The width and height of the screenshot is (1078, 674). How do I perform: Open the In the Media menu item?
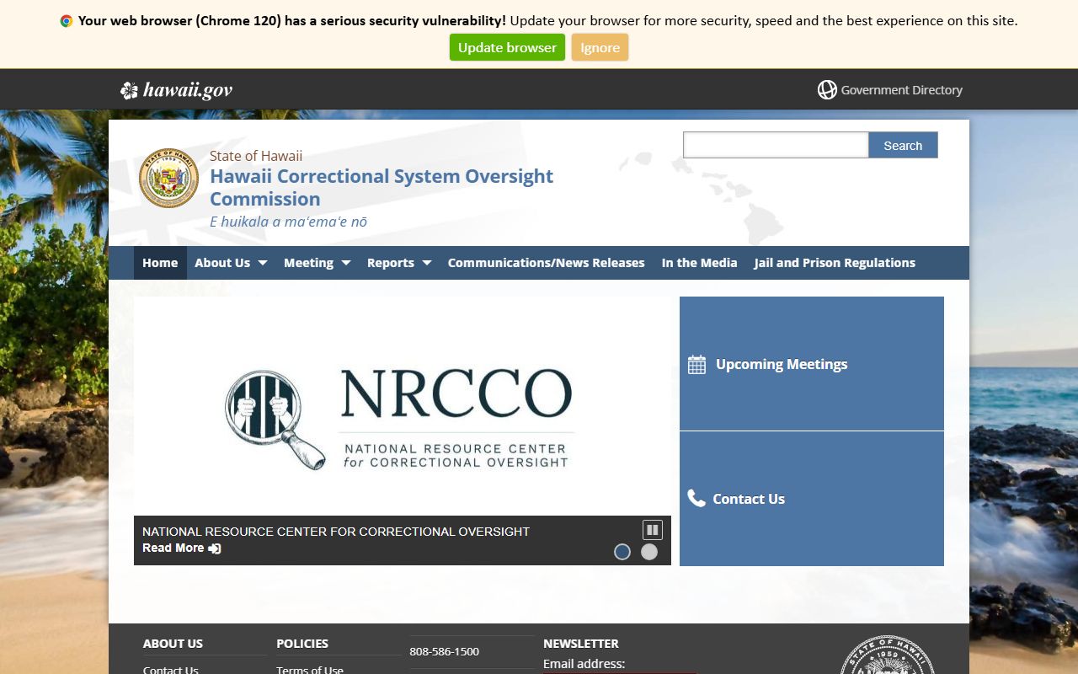tap(699, 263)
